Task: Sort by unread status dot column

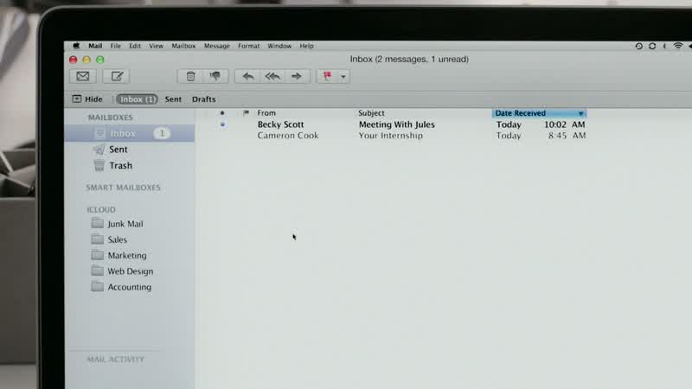Action: [x=222, y=113]
